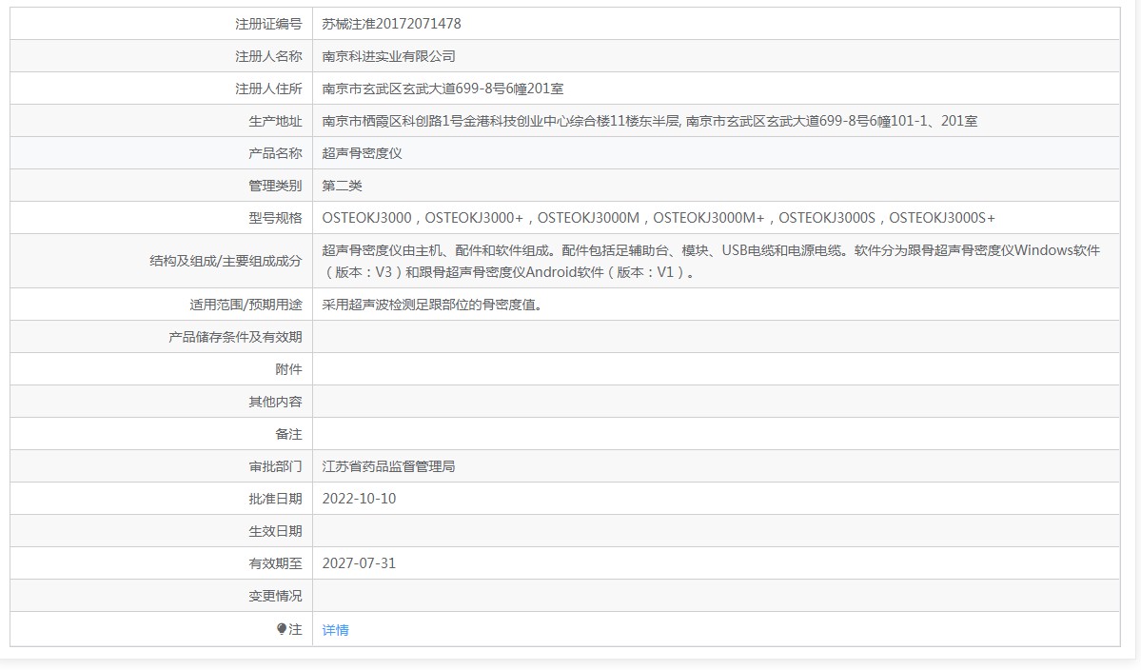The height and width of the screenshot is (670, 1141).
Task: Click the 变更情况 row label
Action: [x=274, y=596]
